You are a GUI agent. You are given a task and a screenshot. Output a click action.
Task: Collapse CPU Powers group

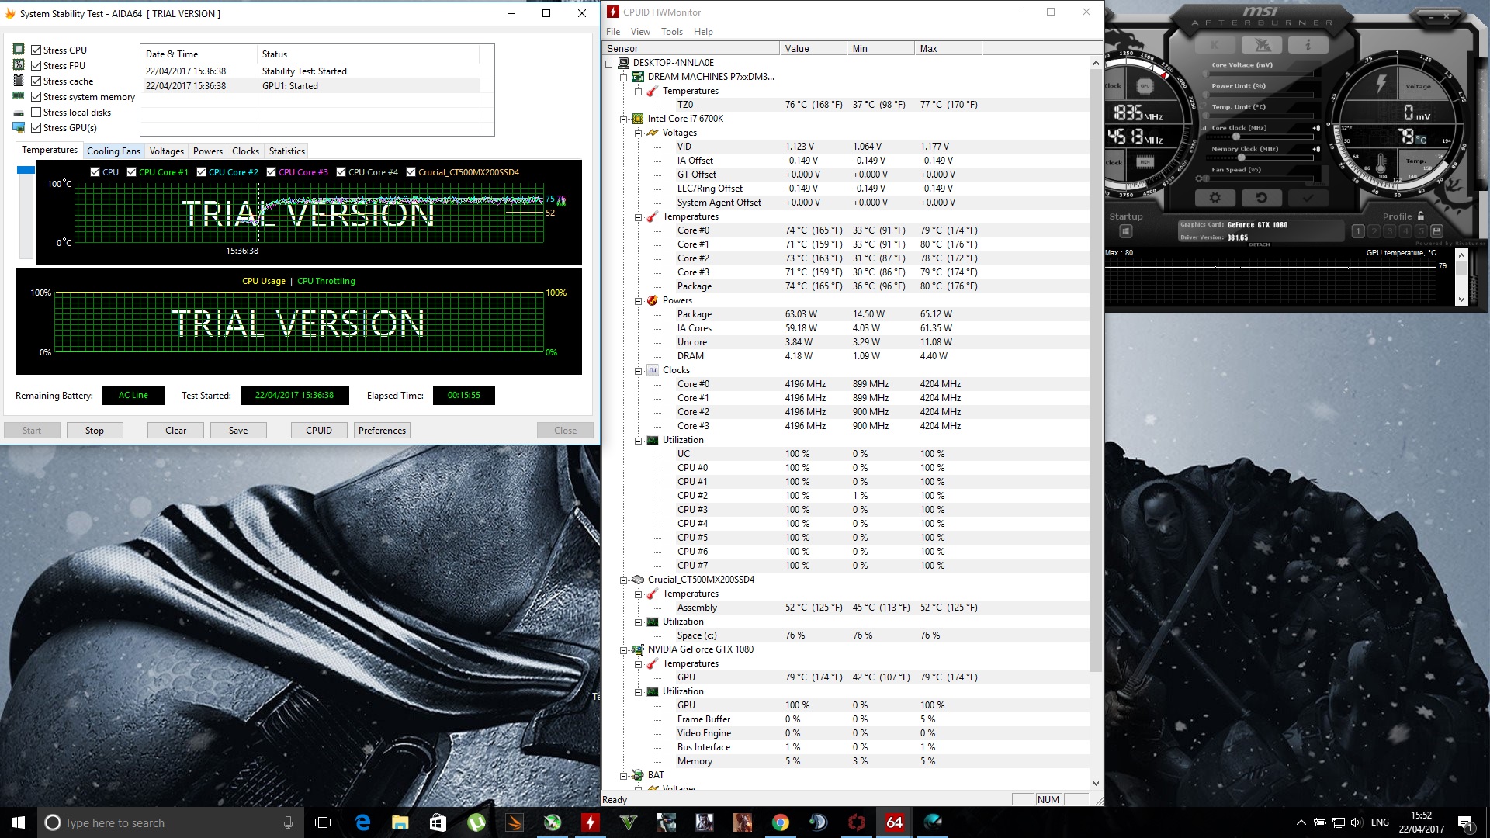638,300
